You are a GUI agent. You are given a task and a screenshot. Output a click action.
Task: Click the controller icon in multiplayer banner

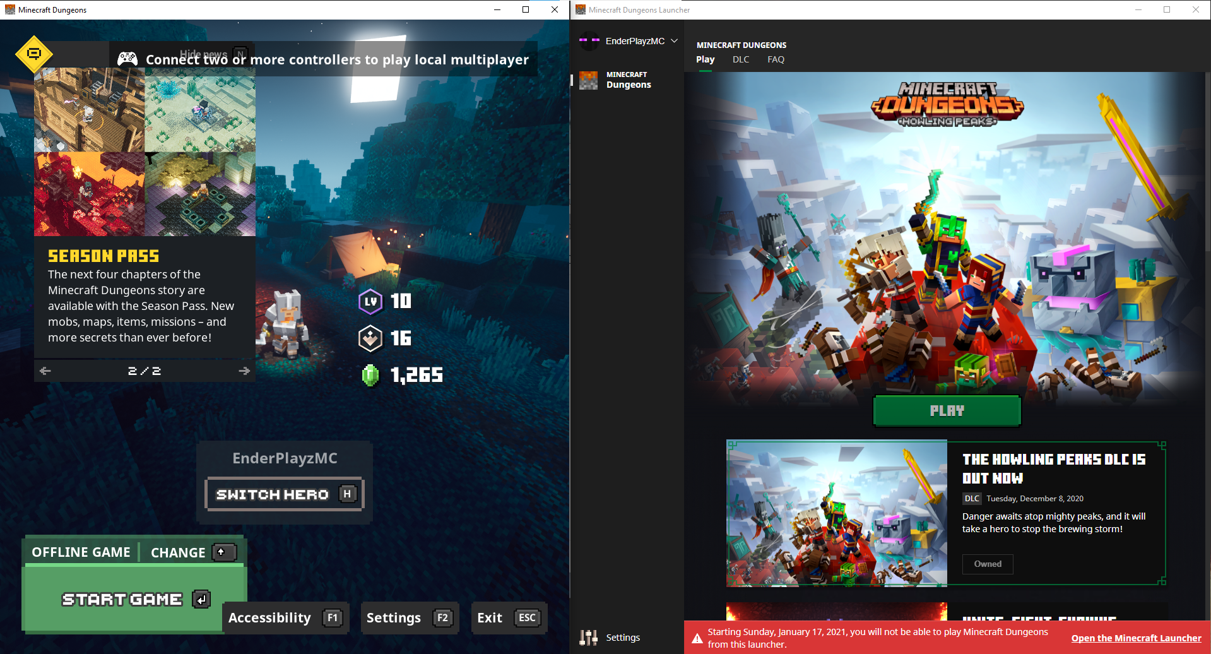pyautogui.click(x=127, y=59)
